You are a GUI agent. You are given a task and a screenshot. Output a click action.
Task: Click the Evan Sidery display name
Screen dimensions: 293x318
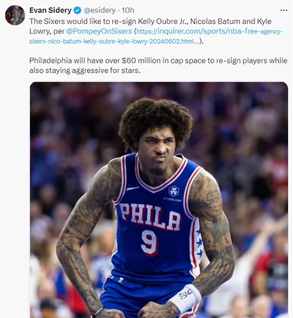pos(50,10)
